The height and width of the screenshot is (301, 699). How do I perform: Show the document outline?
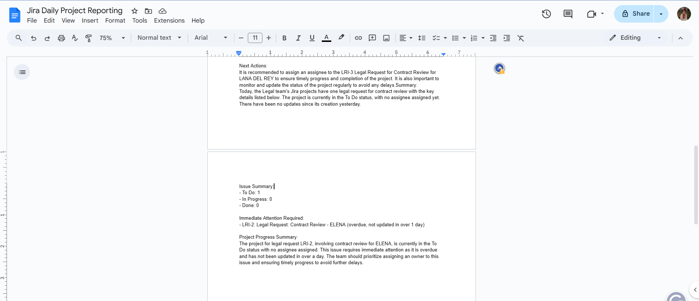point(22,72)
